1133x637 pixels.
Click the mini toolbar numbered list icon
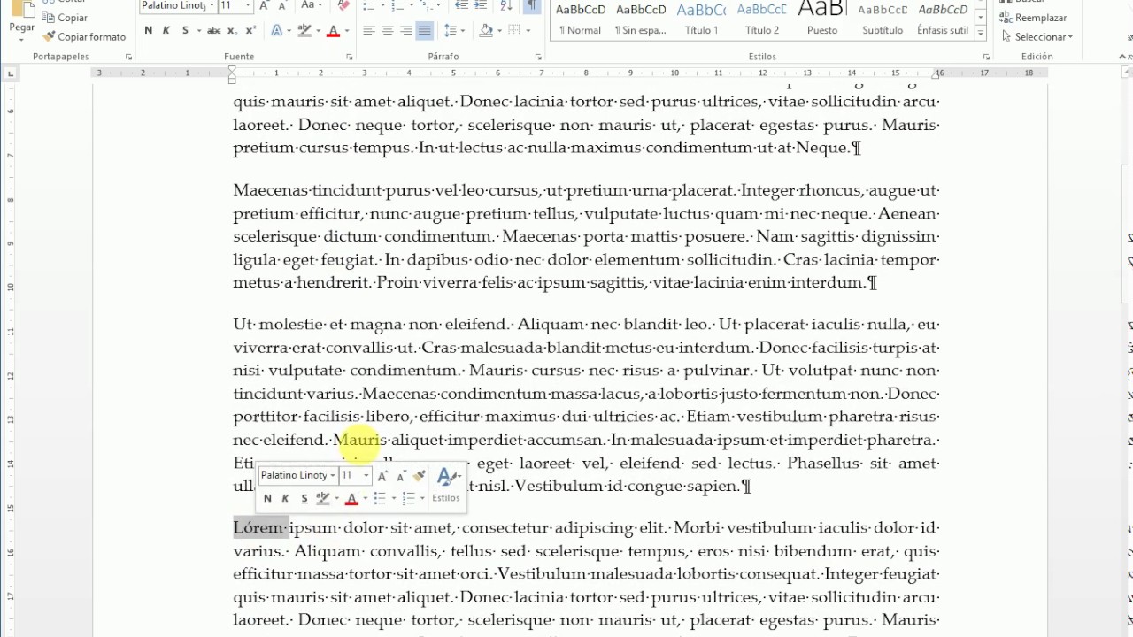pos(408,499)
